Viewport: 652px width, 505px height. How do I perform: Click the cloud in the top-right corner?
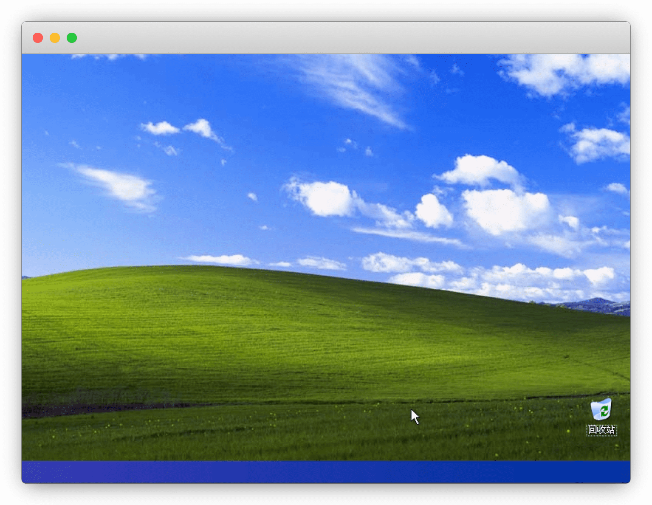565,72
